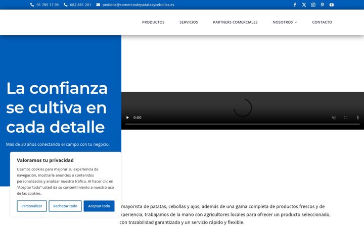Click the phone icon beside 682 881 201
This screenshot has height=227, width=364.
[65, 5]
